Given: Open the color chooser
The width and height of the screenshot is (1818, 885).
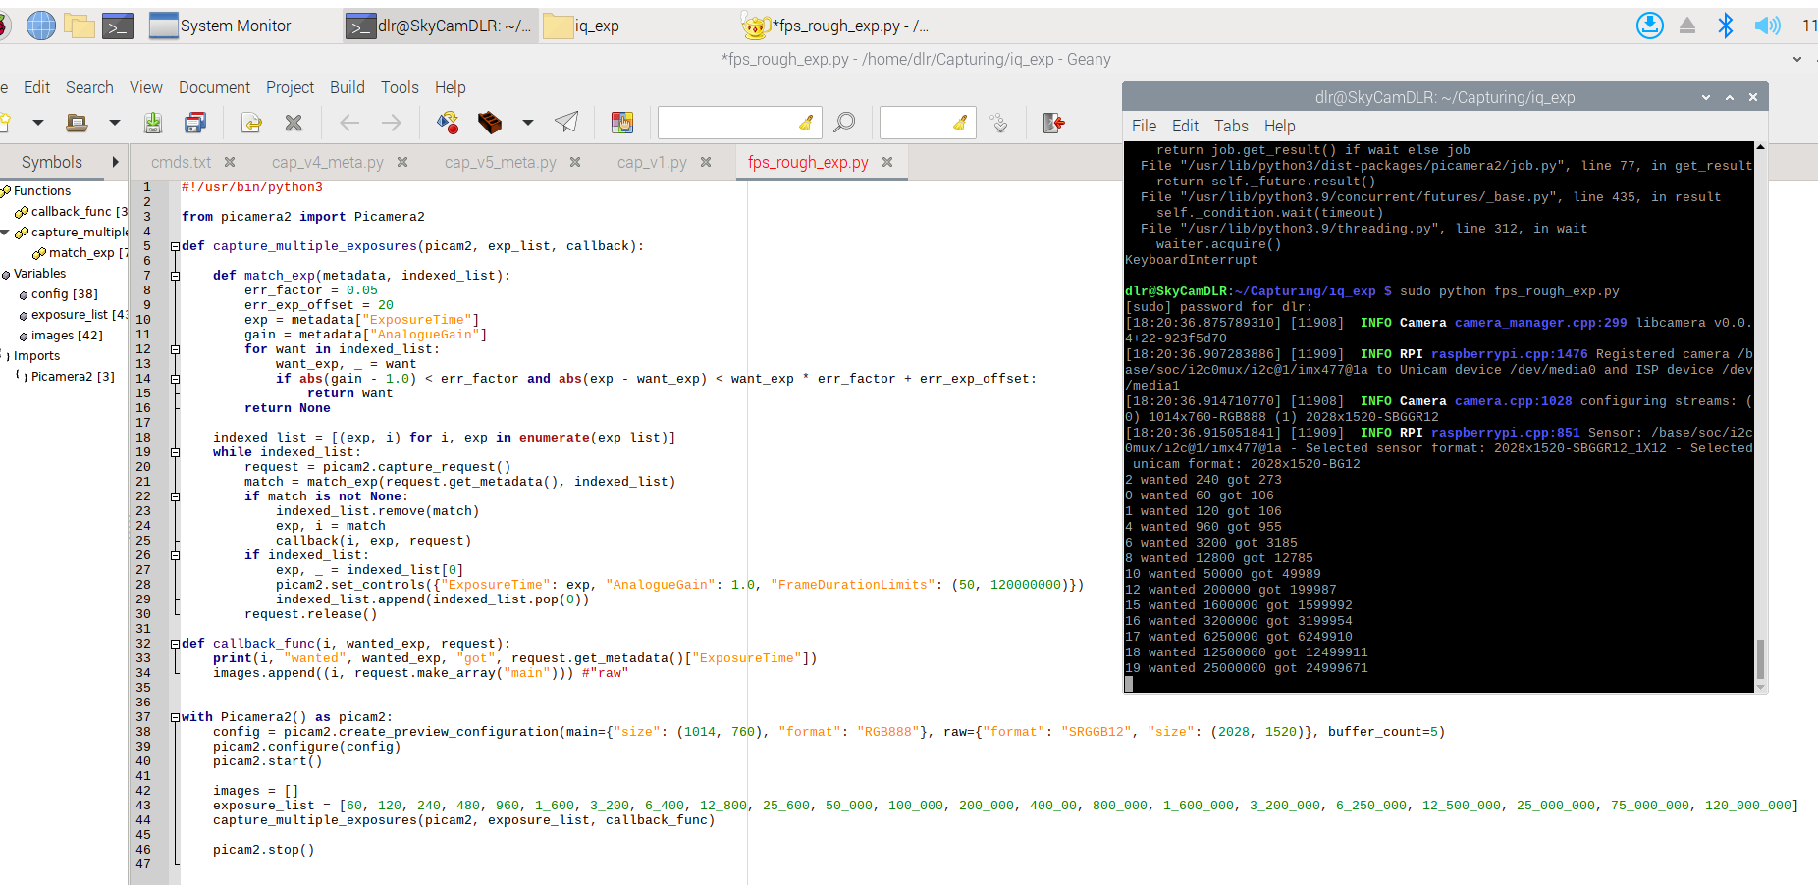Looking at the screenshot, I should coord(623,123).
